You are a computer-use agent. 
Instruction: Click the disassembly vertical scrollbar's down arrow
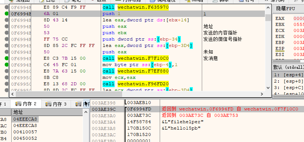pos(268,88)
